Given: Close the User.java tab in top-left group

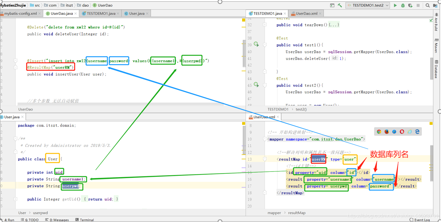Looking at the screenshot, I should pos(147,14).
